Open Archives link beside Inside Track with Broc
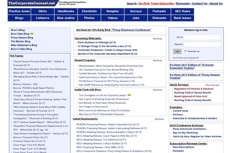Screen dimensions: 230x153 (158, 90)
